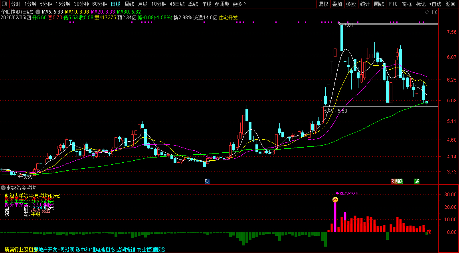
Task: Click the 财 financial marker on chart
Action: [x=207, y=181]
